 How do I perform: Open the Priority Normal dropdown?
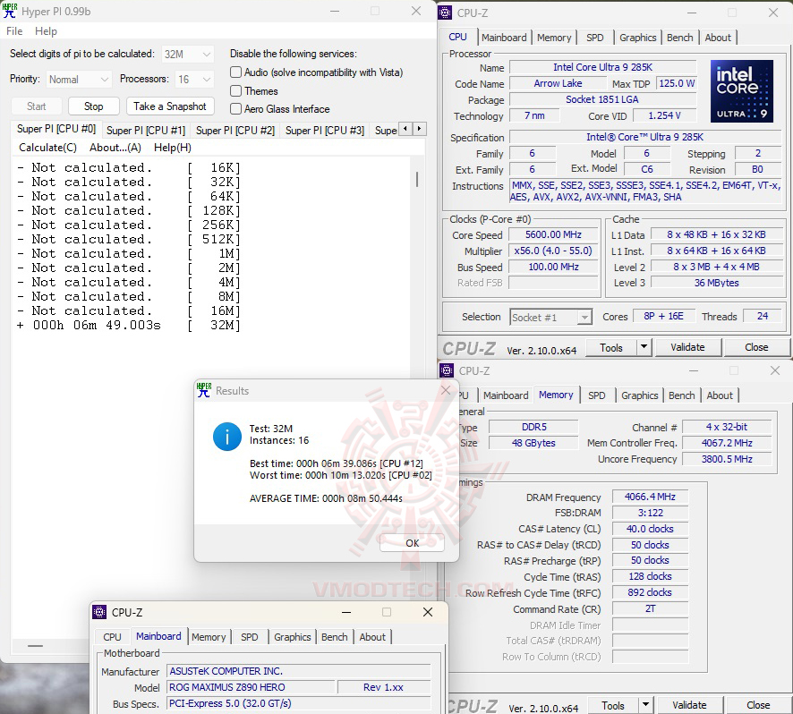click(x=79, y=80)
